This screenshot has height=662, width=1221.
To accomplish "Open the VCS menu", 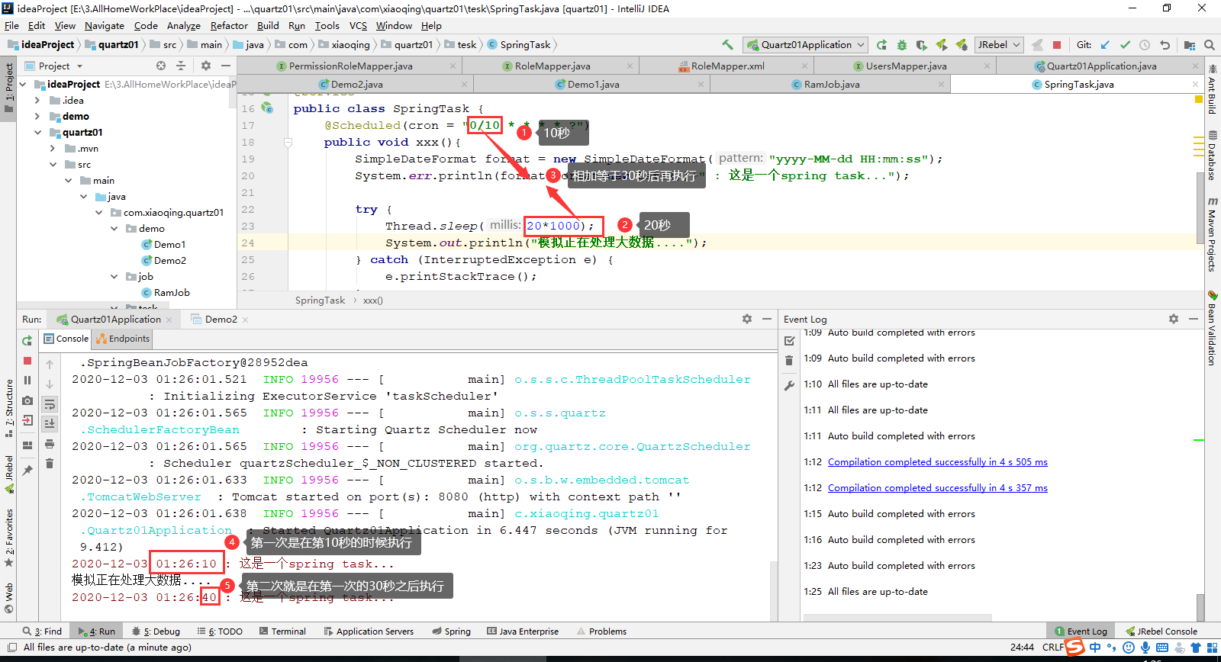I will [358, 26].
